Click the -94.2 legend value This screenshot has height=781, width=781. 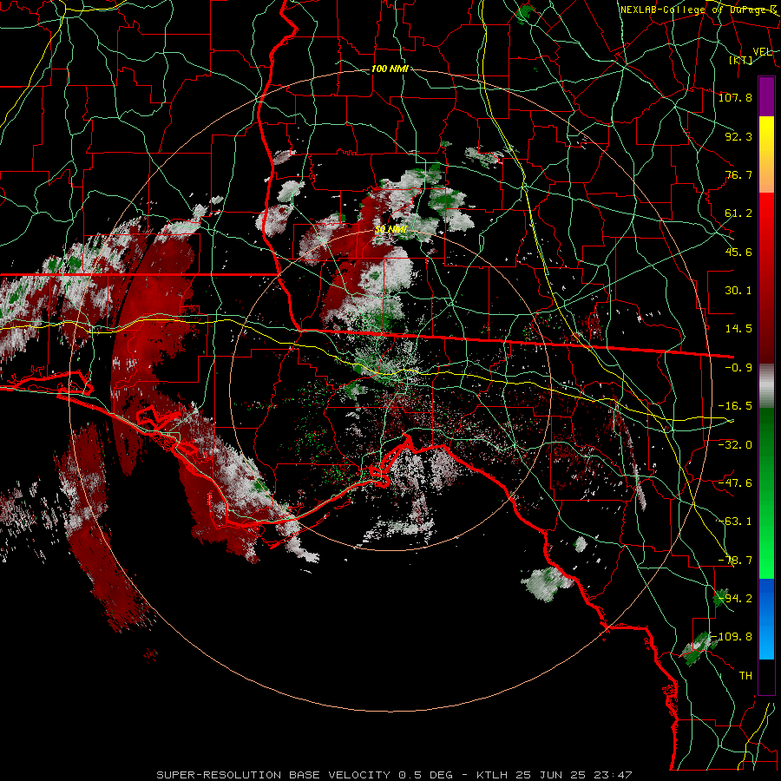[x=735, y=598]
